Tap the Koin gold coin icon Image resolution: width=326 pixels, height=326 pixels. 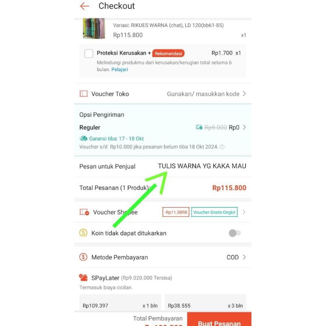(x=84, y=233)
